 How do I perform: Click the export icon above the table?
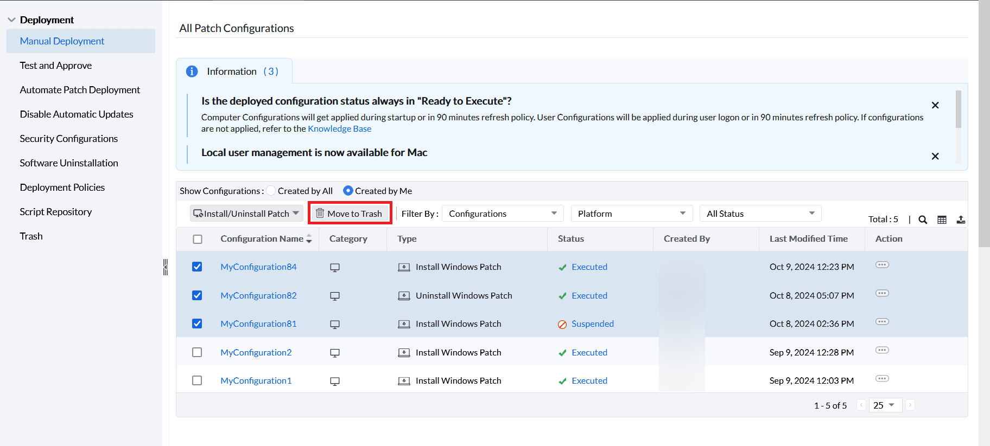pyautogui.click(x=961, y=219)
